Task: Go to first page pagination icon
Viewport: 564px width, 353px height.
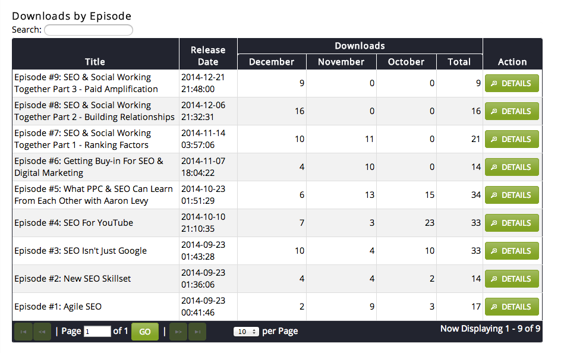Action: (23, 332)
